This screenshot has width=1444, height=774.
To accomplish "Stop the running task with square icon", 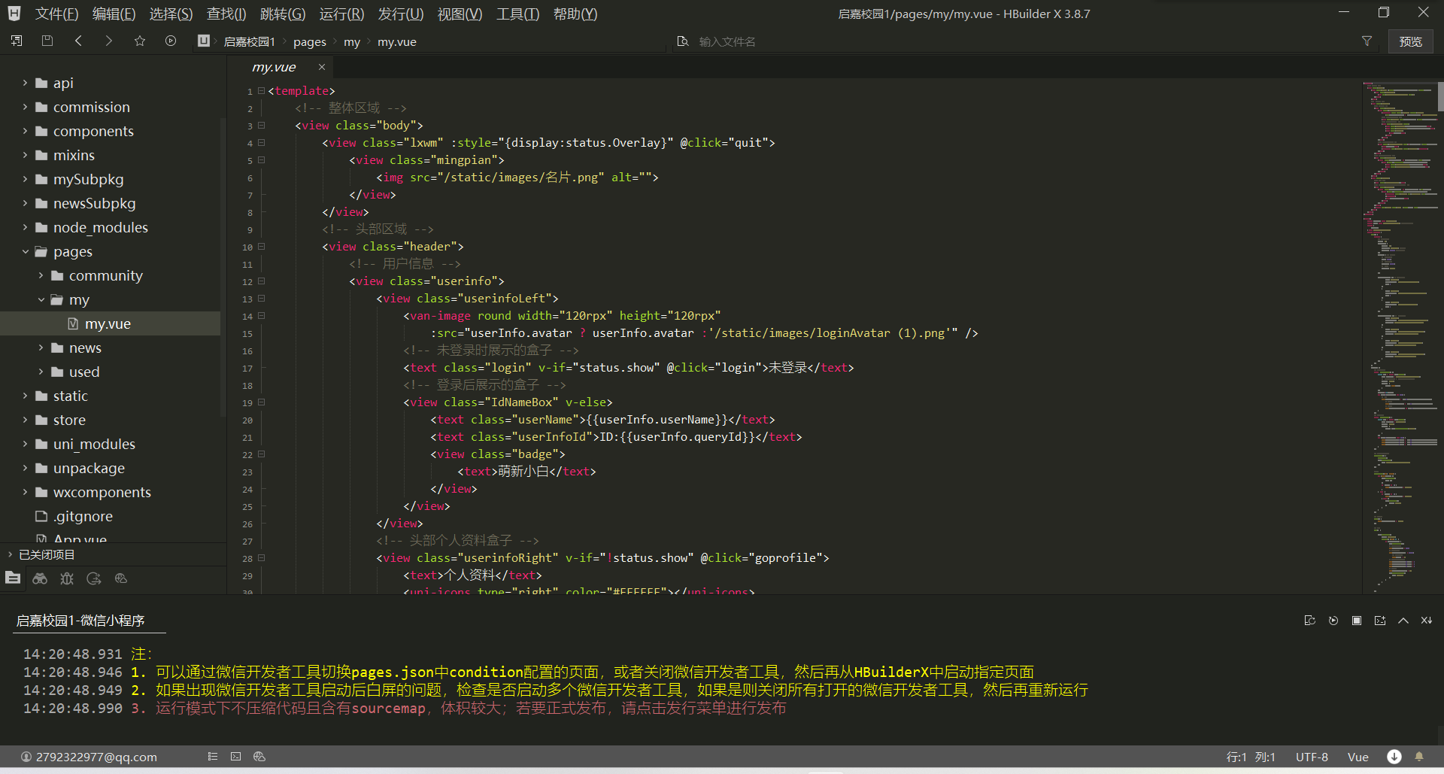I will (x=1356, y=621).
